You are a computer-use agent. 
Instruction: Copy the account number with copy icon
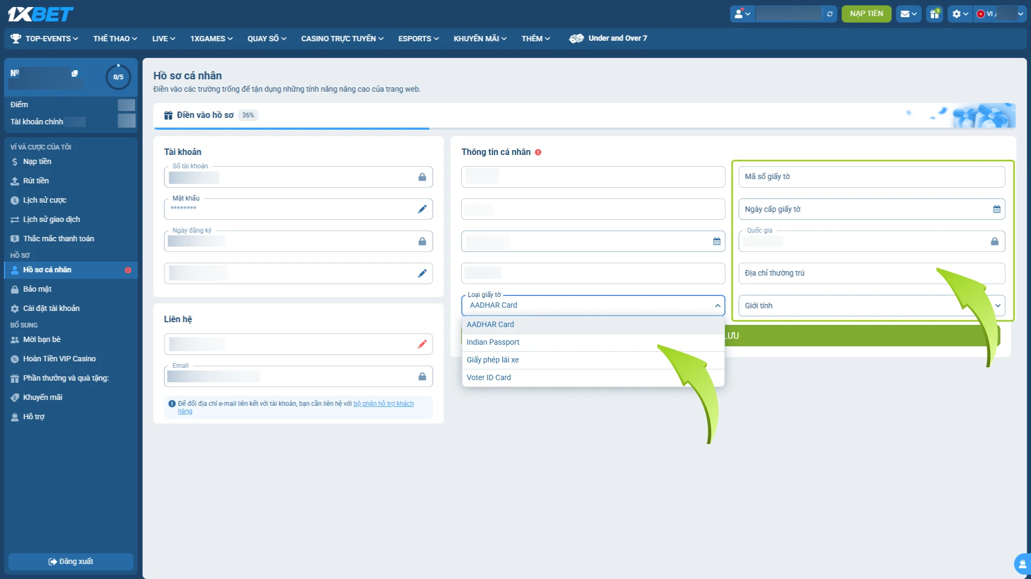click(x=75, y=73)
